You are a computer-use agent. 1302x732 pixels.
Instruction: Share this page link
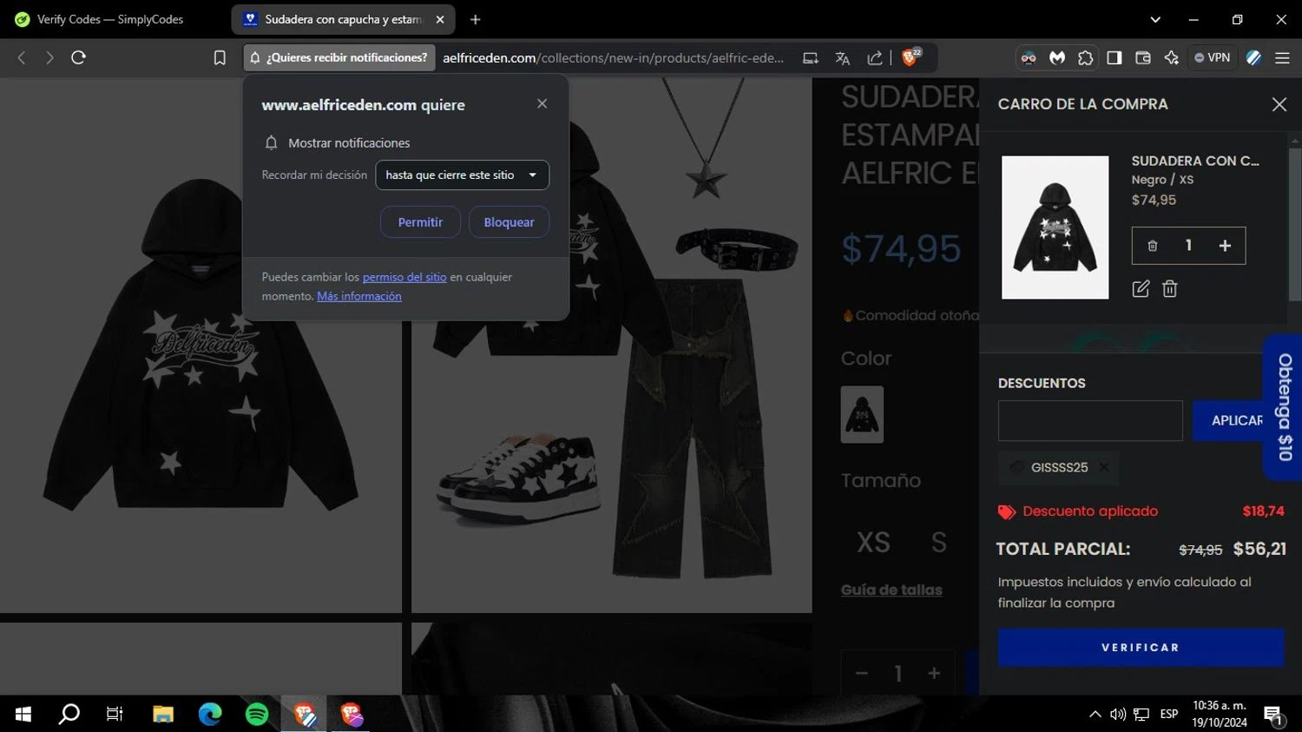875,58
